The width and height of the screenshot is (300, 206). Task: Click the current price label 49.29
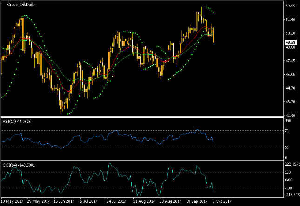pos(290,42)
